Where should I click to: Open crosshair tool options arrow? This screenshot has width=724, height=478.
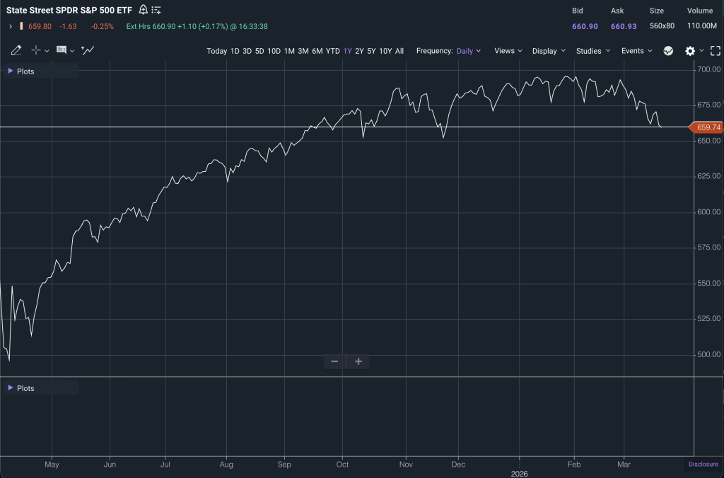(x=47, y=51)
